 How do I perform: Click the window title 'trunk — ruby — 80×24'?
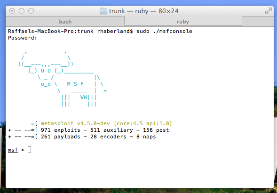pyautogui.click(x=143, y=11)
